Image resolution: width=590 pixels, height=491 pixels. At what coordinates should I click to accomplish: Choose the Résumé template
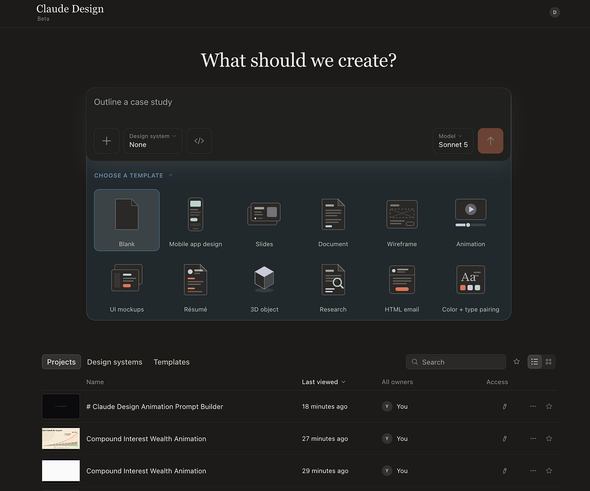pos(196,286)
